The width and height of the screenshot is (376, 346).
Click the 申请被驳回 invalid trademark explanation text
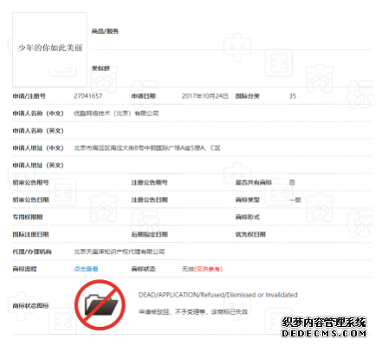pyautogui.click(x=193, y=312)
